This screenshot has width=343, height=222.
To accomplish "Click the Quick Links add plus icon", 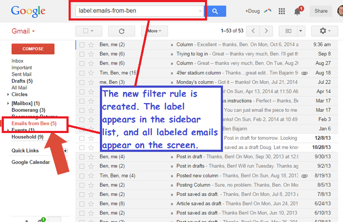I will coord(65,151).
